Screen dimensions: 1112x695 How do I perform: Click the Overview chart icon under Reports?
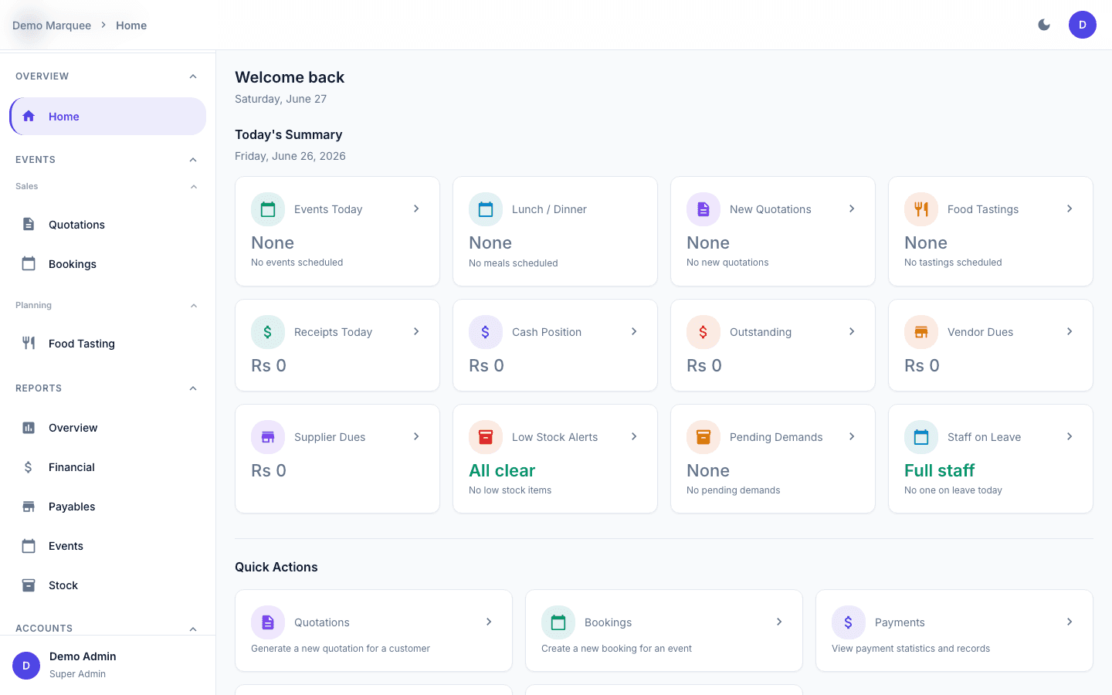[29, 427]
